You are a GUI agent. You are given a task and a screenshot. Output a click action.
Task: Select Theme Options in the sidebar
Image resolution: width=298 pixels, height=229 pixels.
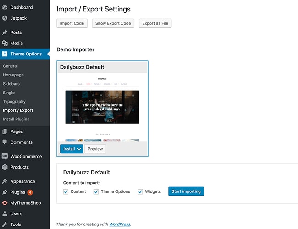click(x=25, y=54)
